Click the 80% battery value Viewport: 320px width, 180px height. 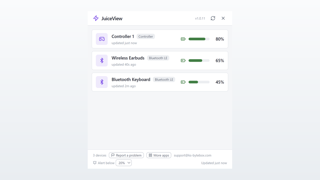tap(220, 39)
